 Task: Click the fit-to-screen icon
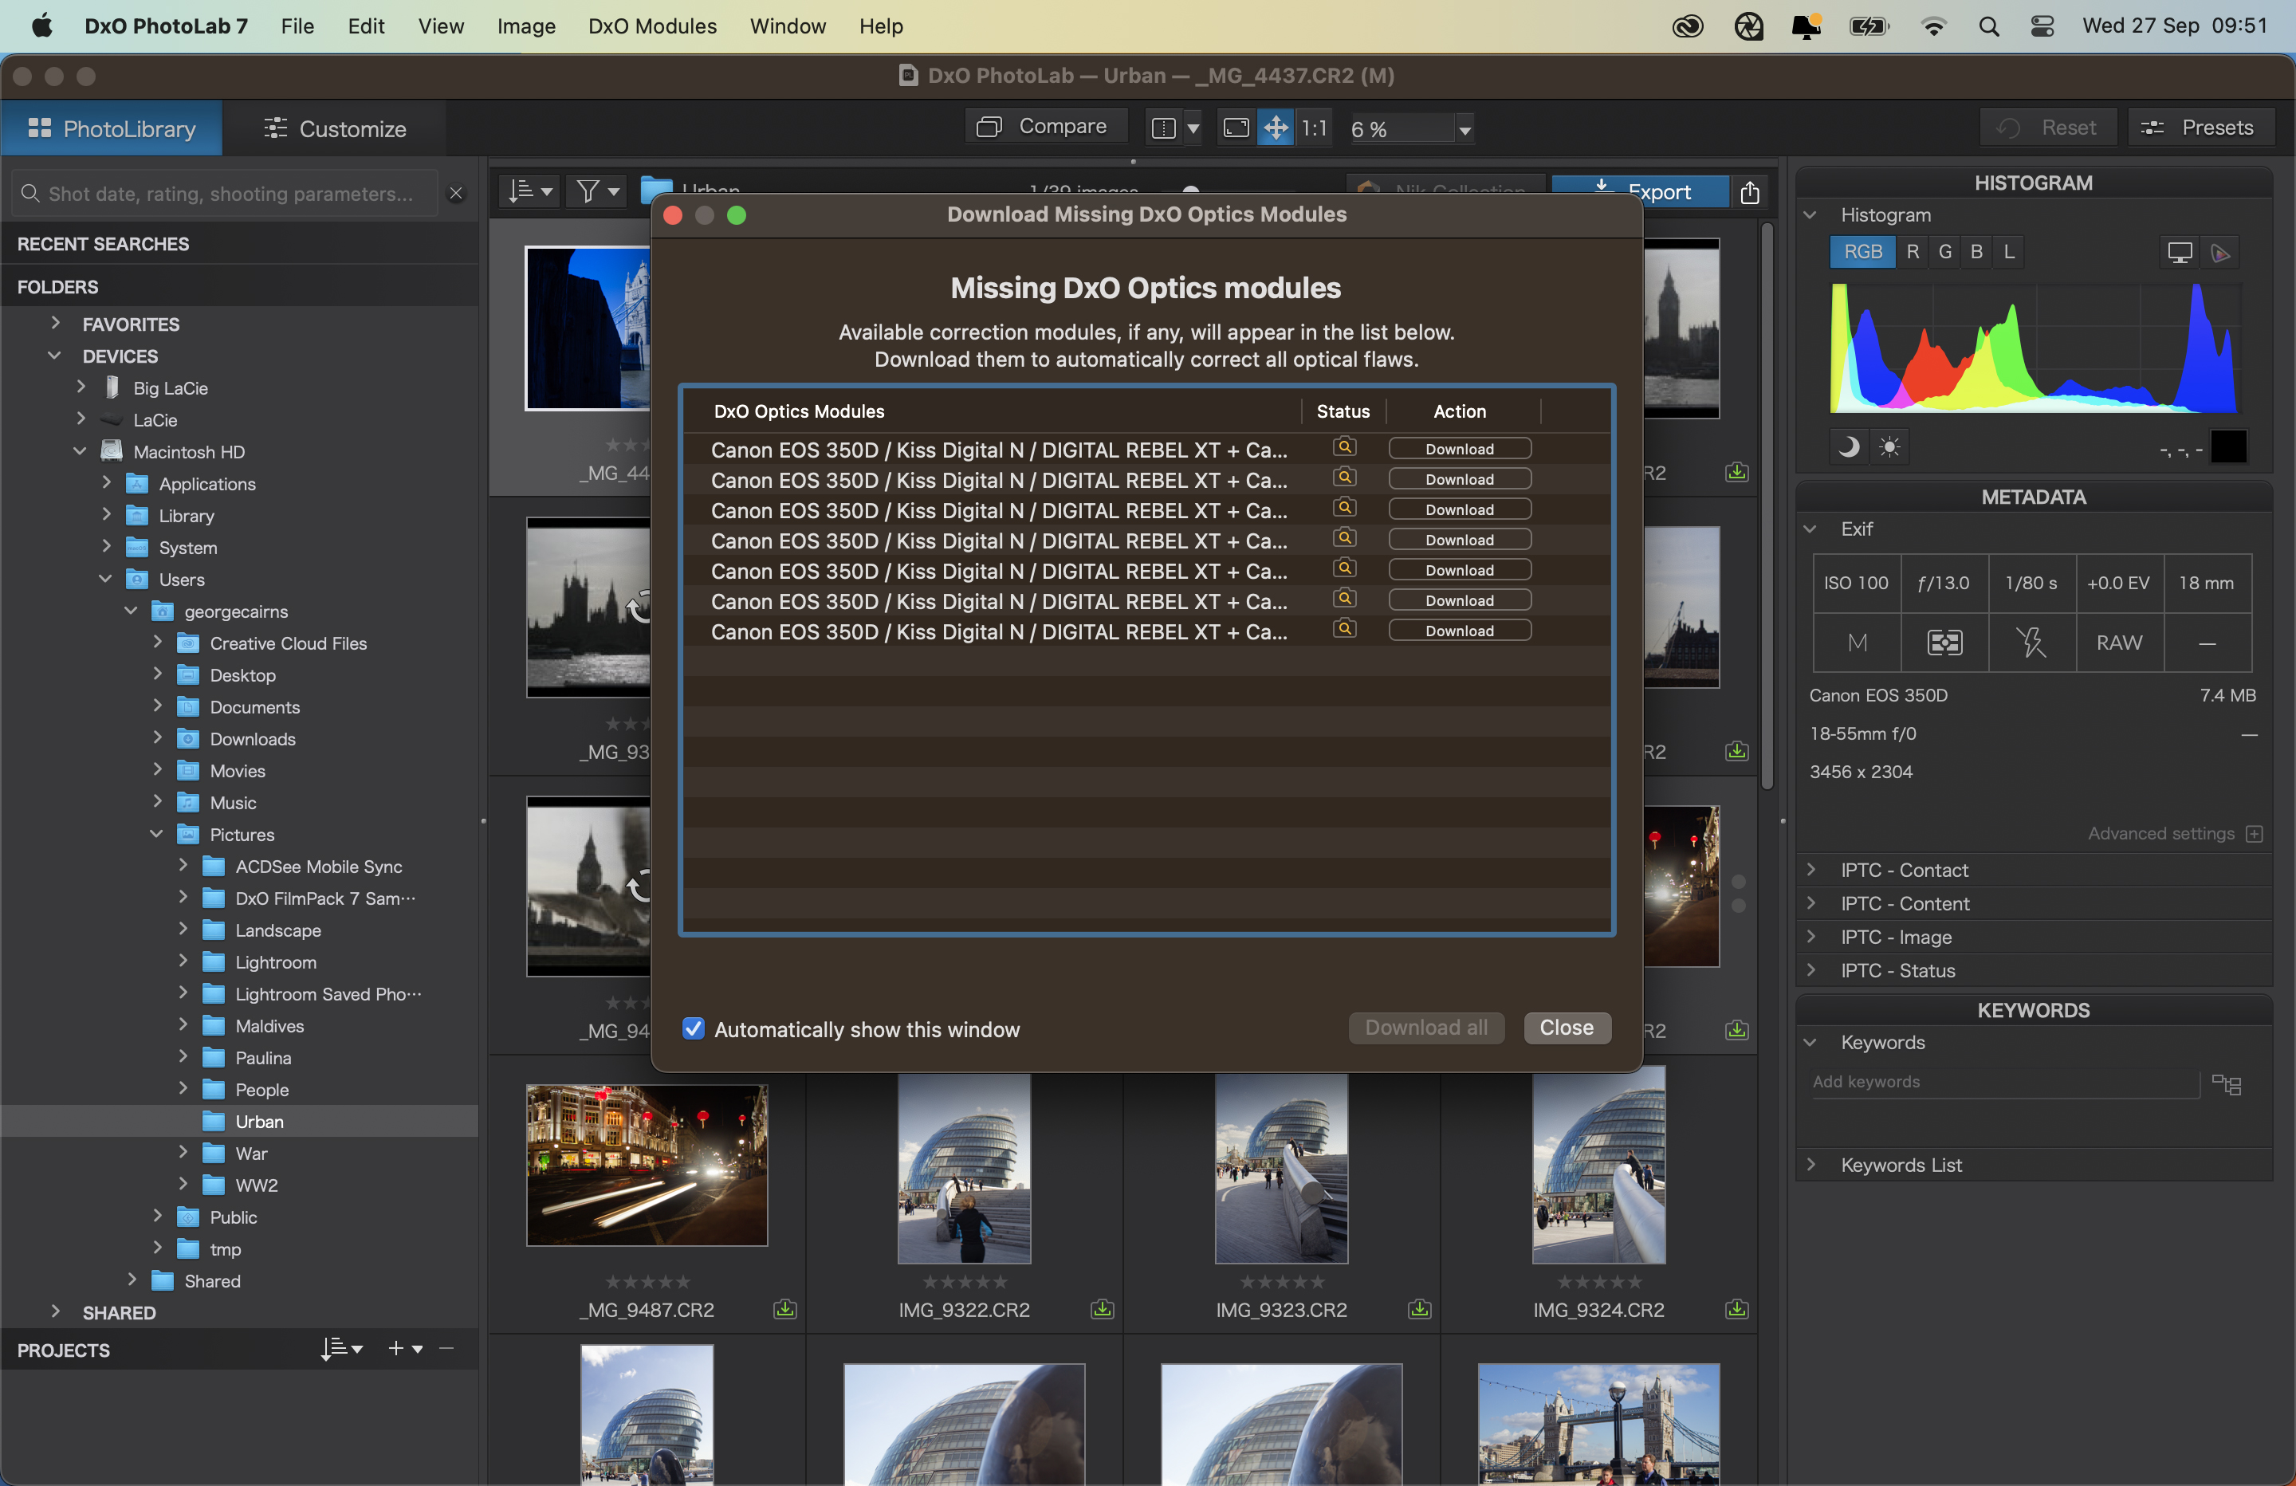pos(1236,128)
